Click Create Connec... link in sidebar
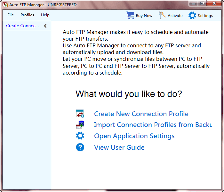 (22, 26)
